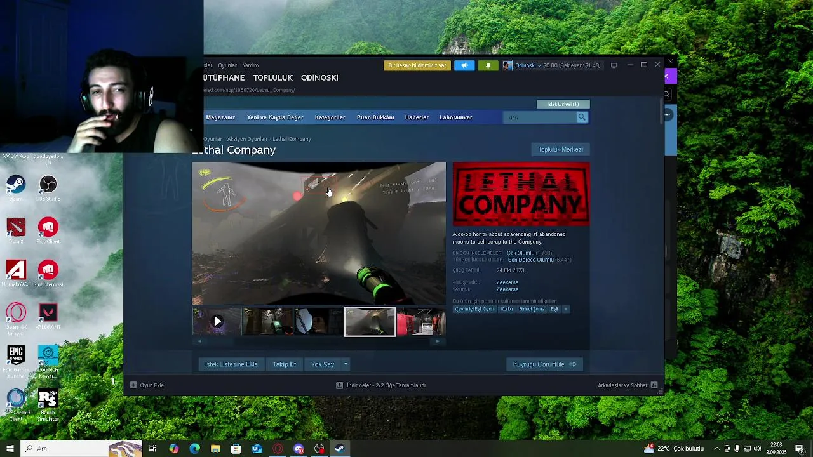Go to the ODİNOSKİ profile section
This screenshot has width=813, height=457.
[x=319, y=77]
